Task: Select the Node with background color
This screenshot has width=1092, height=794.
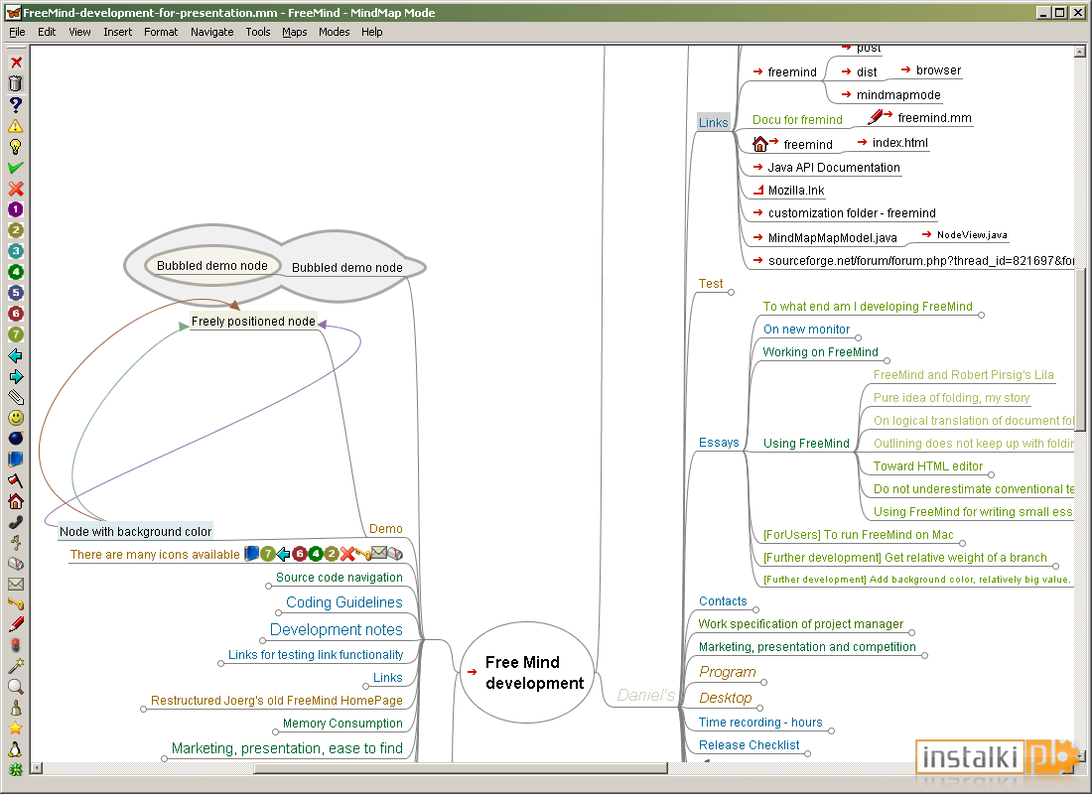Action: (135, 531)
